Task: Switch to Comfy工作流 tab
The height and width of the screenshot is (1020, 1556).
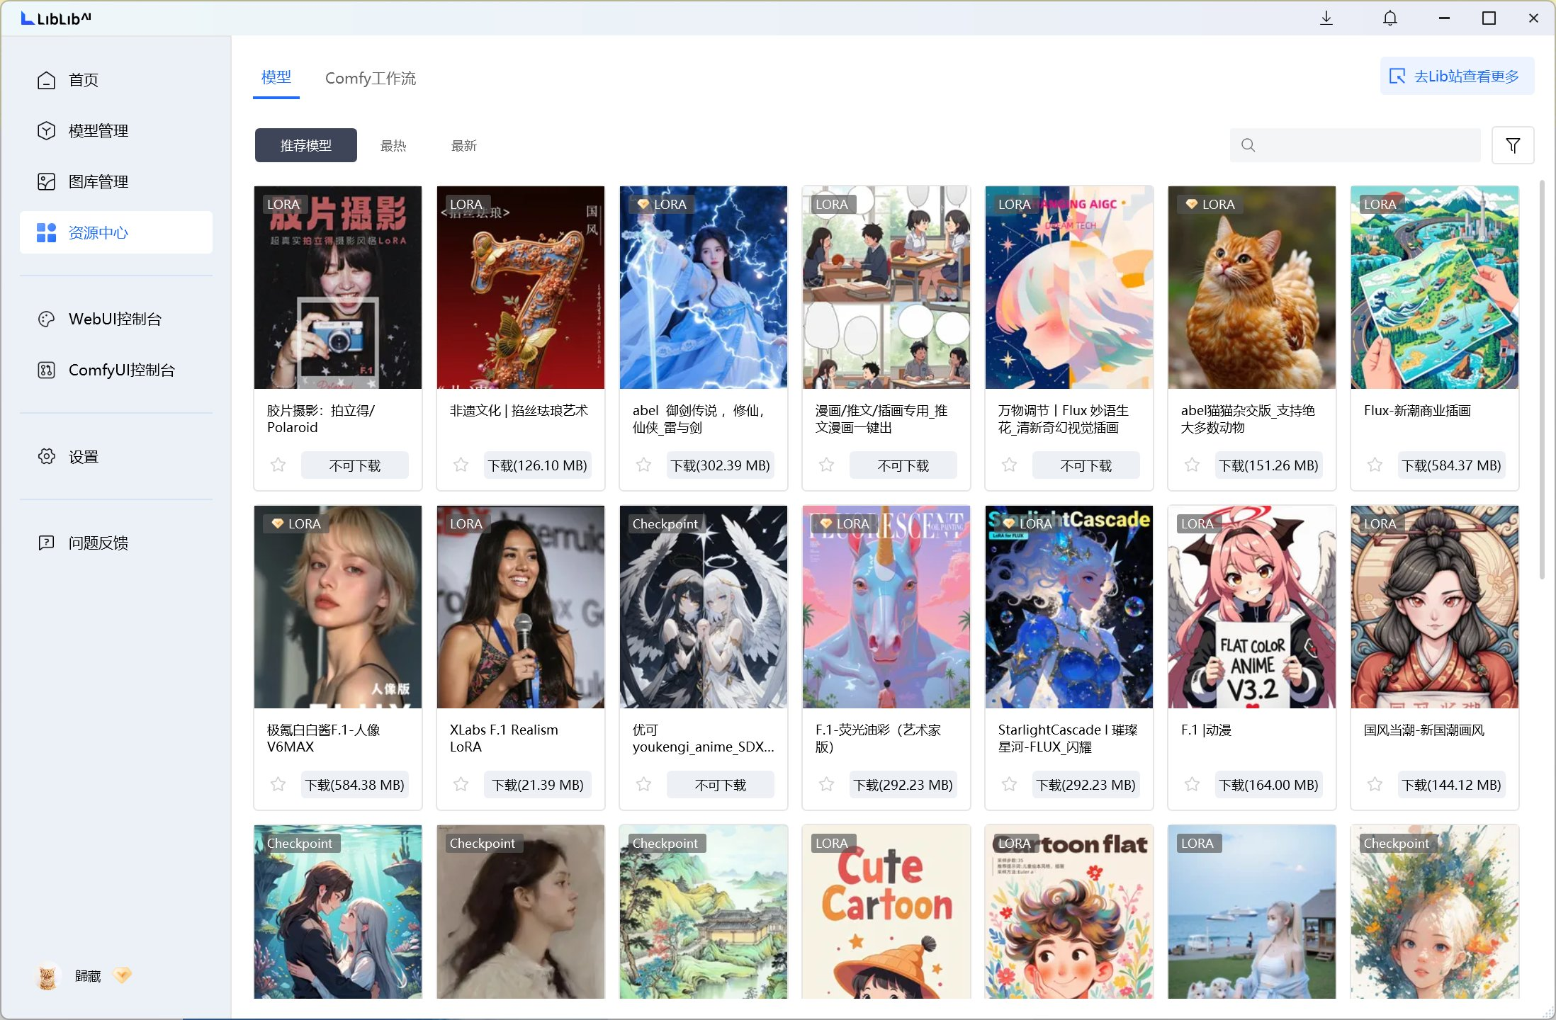Action: [370, 78]
